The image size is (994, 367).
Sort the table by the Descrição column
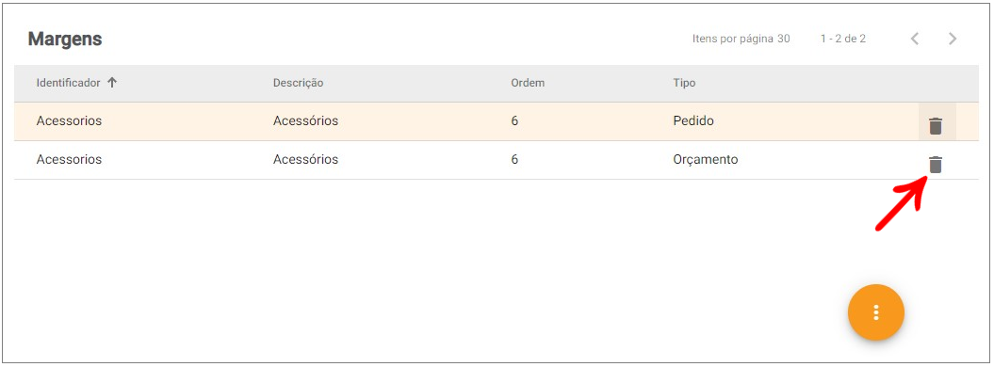coord(298,83)
